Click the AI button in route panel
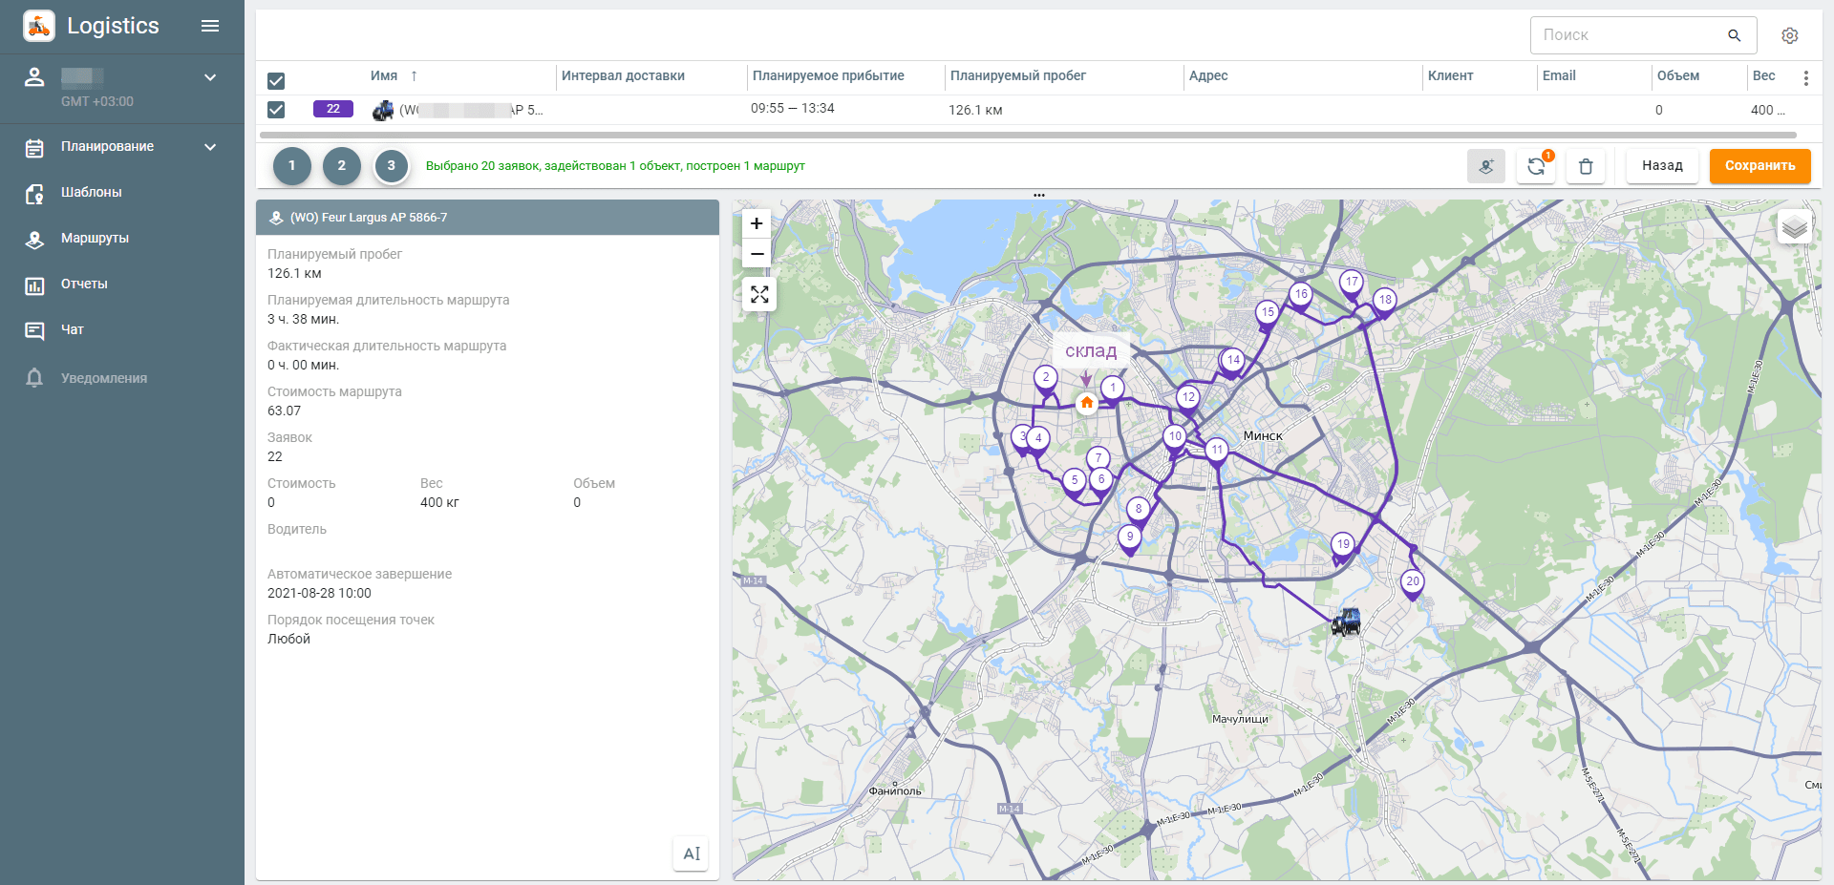 pos(692,853)
